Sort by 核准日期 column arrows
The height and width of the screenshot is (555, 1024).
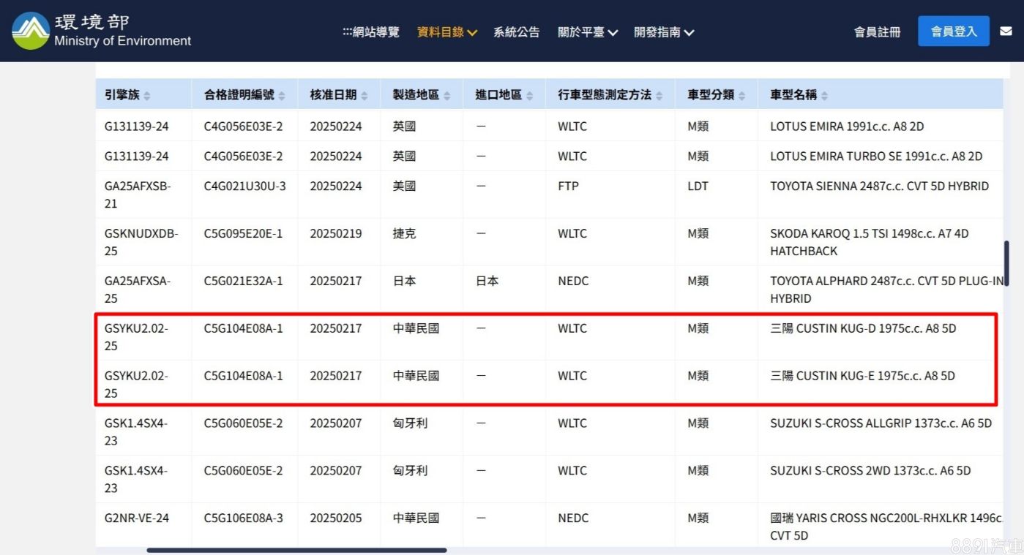pyautogui.click(x=365, y=96)
